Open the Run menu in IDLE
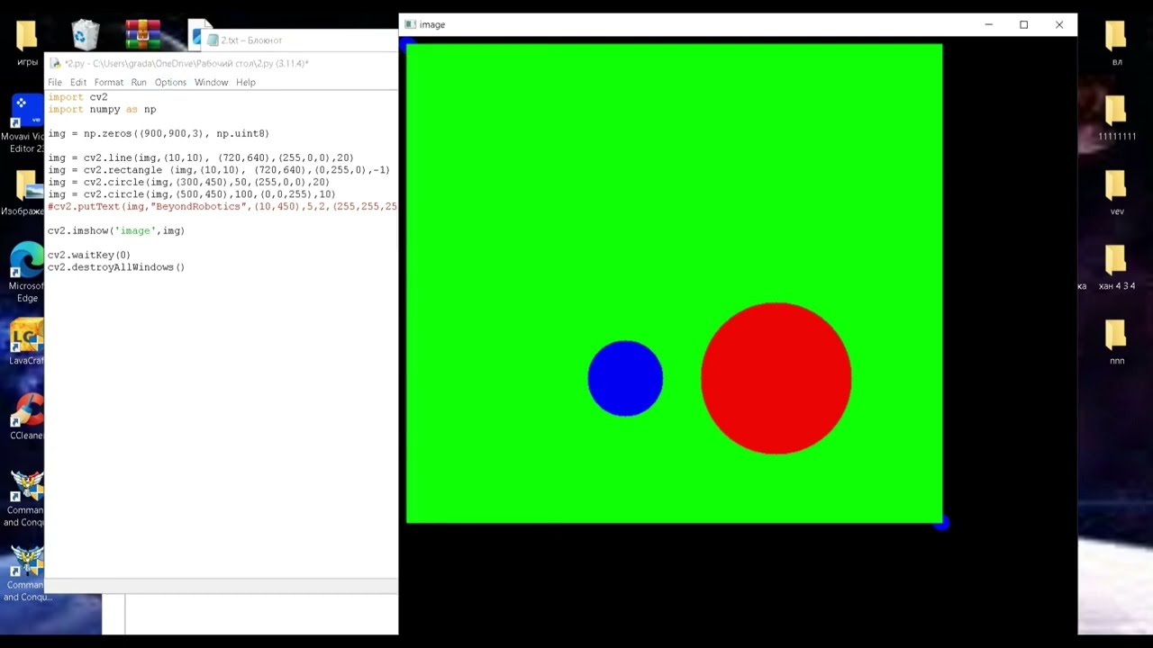This screenshot has height=648, width=1153. [139, 82]
